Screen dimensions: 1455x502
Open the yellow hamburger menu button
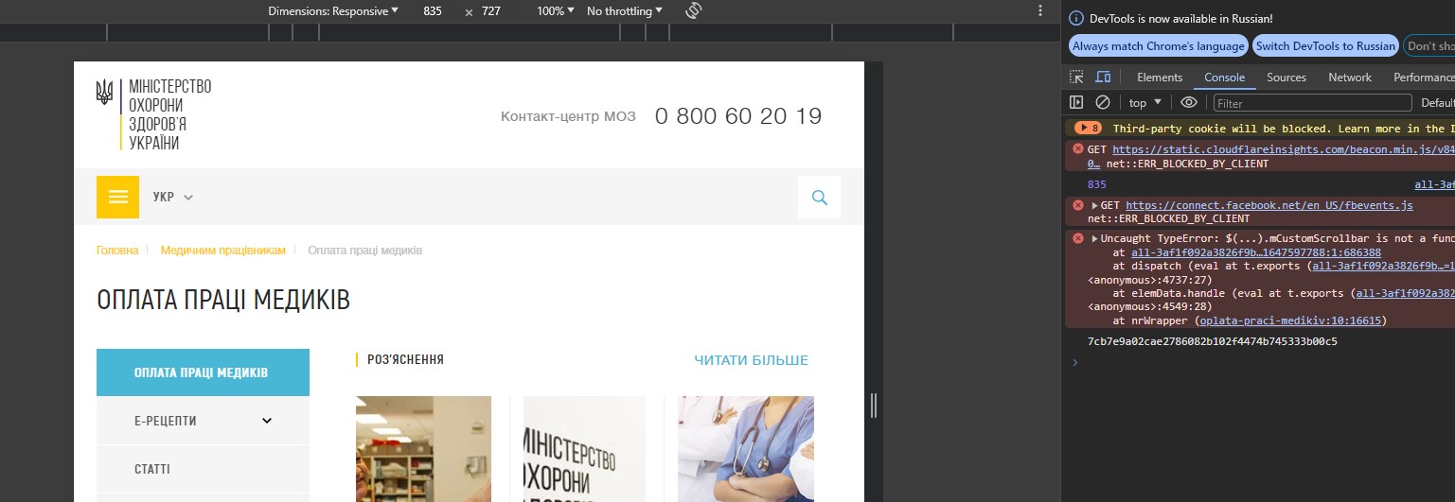click(x=117, y=197)
